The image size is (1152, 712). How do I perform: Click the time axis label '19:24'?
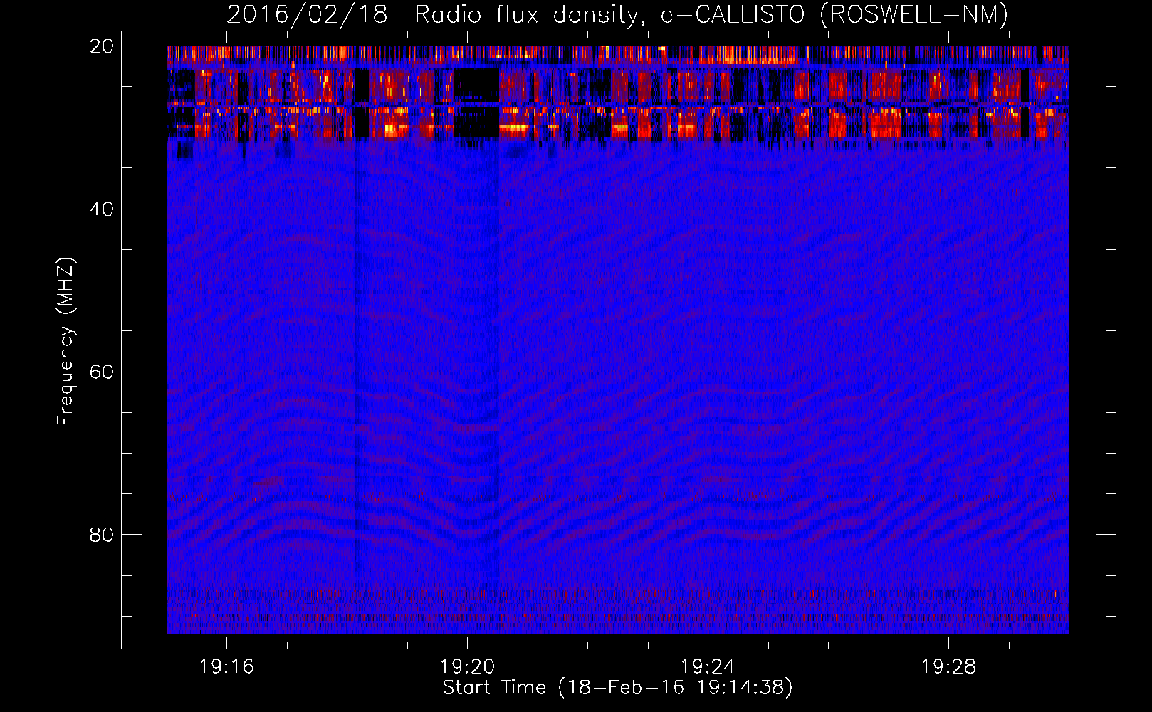(x=708, y=667)
